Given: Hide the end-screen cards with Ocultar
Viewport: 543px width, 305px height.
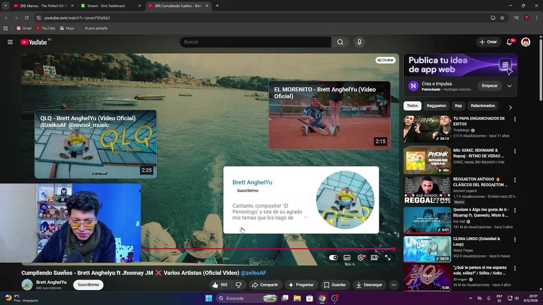Looking at the screenshot, I should click(385, 60).
